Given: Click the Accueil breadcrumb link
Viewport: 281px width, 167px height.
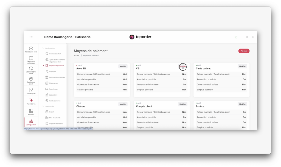Looking at the screenshot, I should click(77, 55).
